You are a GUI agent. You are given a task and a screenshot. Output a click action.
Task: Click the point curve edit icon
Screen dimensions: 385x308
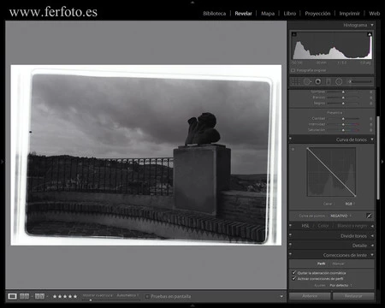click(x=369, y=216)
